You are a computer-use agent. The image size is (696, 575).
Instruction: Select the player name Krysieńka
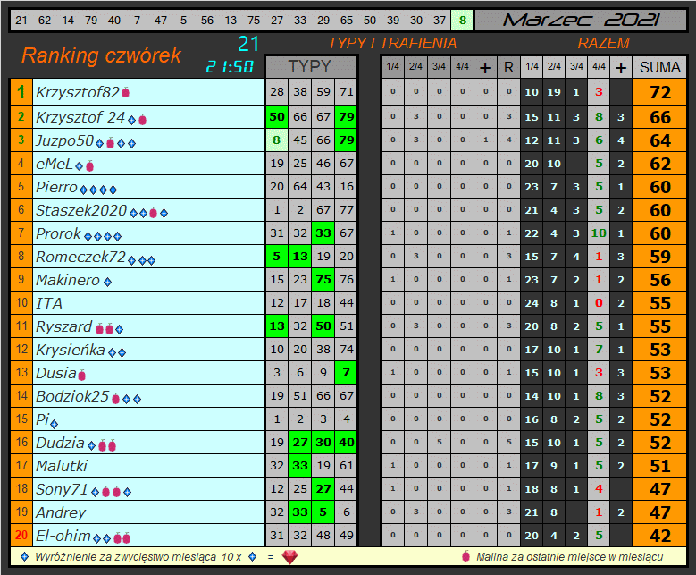pyautogui.click(x=70, y=351)
